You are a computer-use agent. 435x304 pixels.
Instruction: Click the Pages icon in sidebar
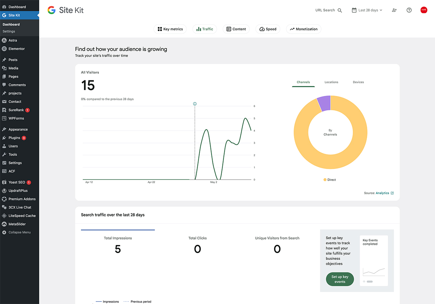pos(4,77)
